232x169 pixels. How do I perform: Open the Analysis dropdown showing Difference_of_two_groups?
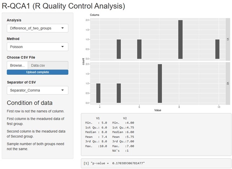[x=37, y=28]
